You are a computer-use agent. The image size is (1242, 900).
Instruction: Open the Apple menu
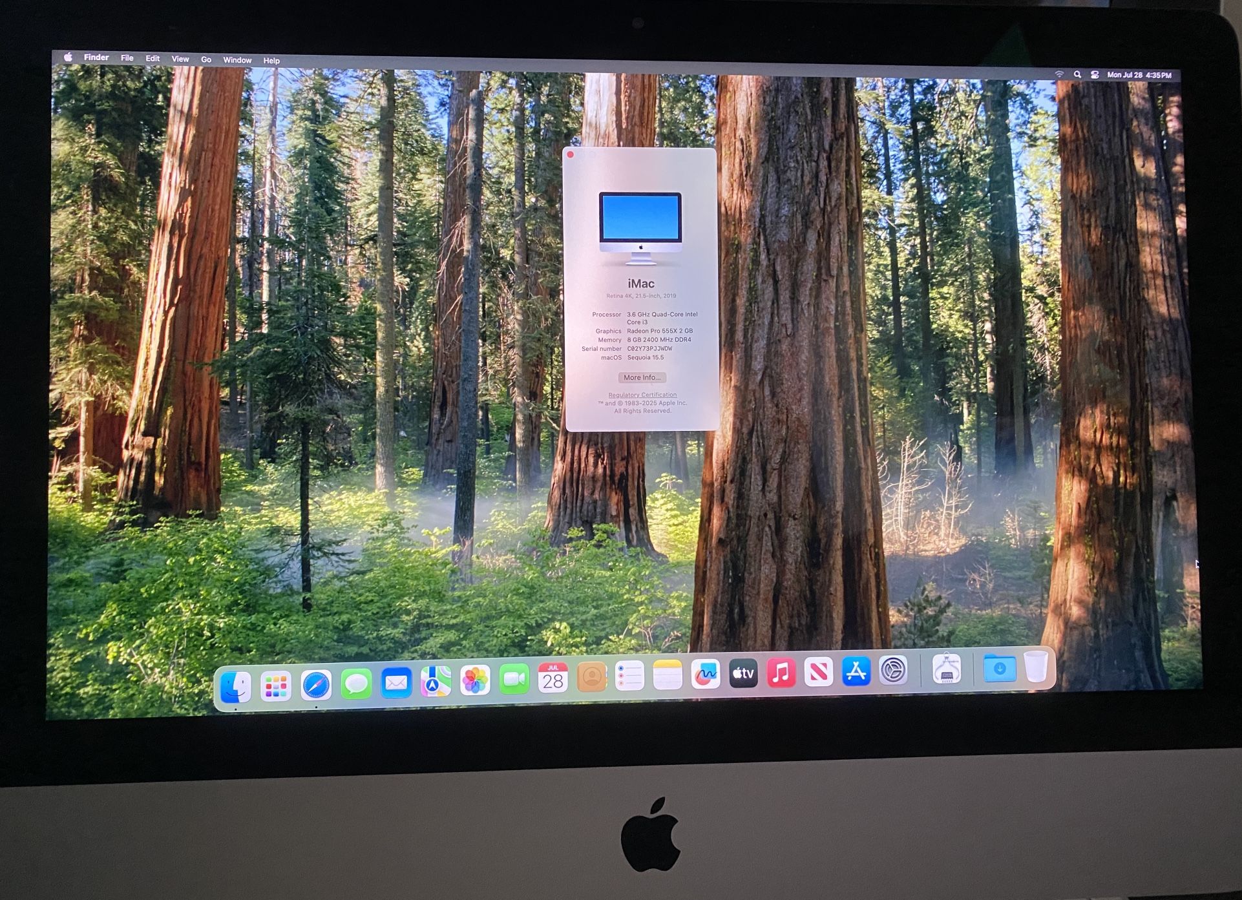pyautogui.click(x=68, y=57)
